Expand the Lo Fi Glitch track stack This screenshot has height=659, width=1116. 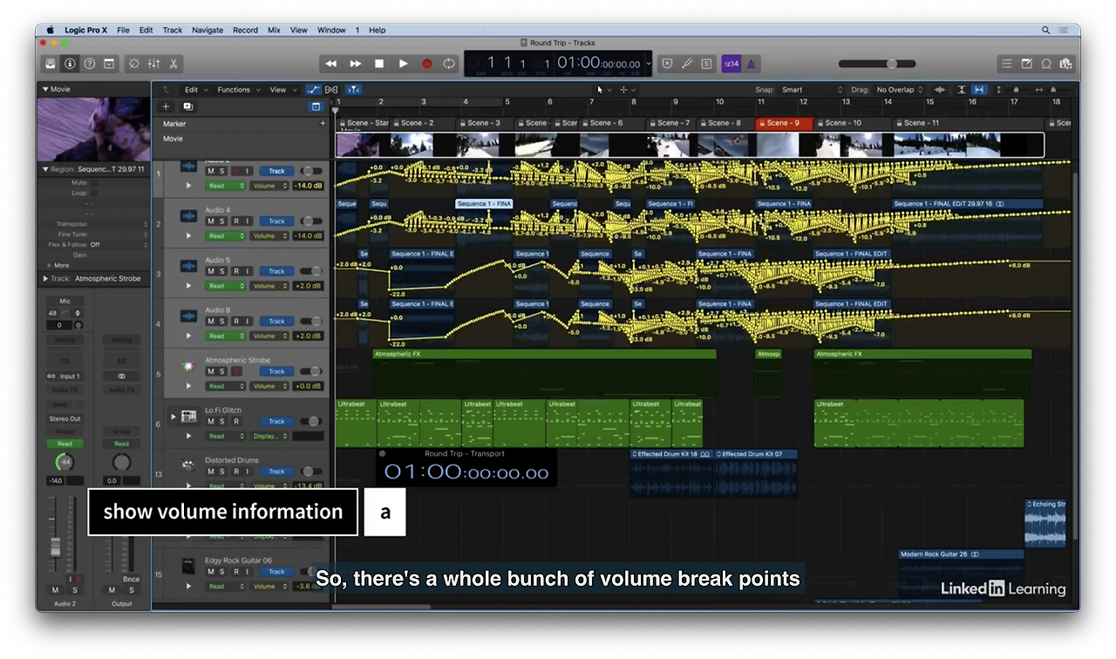tap(173, 417)
